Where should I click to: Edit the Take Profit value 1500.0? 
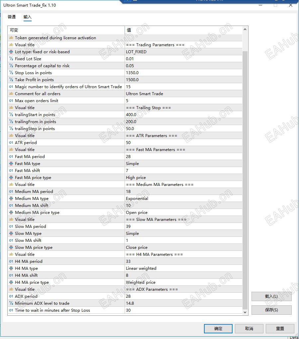click(x=183, y=80)
